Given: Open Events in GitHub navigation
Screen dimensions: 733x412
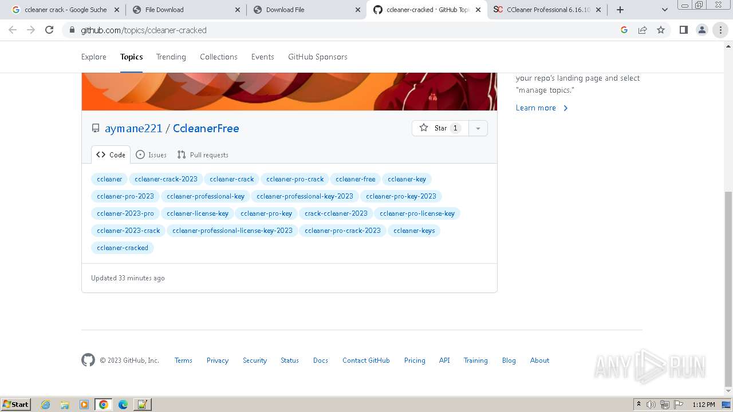Looking at the screenshot, I should point(263,57).
